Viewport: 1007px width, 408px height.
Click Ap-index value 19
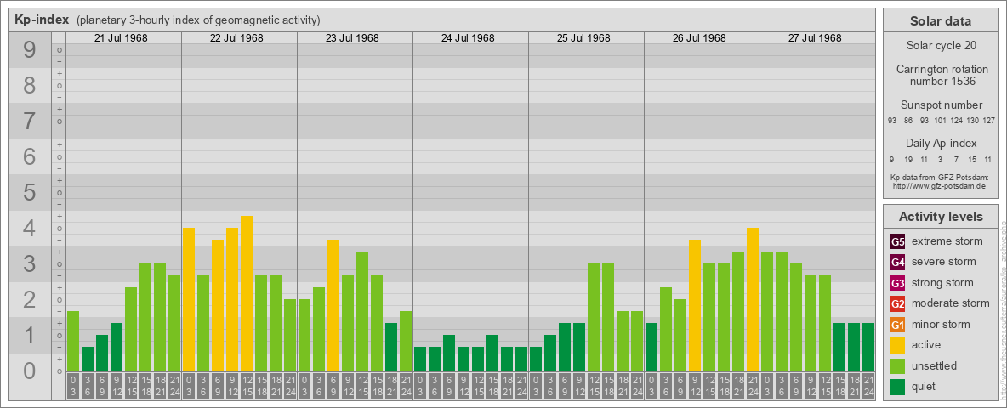pos(907,159)
